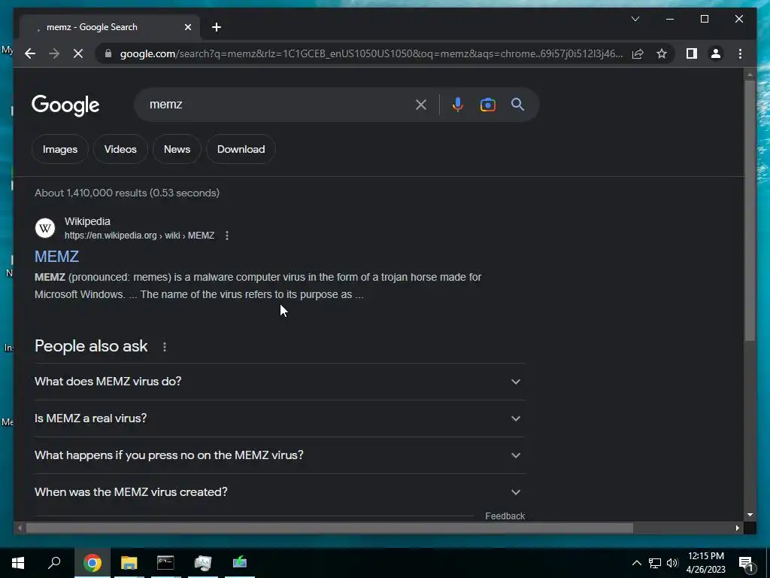Click the magnifier search button
The height and width of the screenshot is (578, 770).
(x=517, y=104)
